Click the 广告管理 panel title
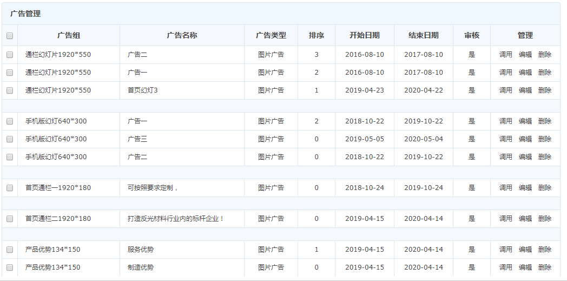This screenshot has height=281, width=567. coord(25,14)
